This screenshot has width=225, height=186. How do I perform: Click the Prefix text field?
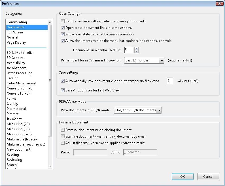(90, 152)
